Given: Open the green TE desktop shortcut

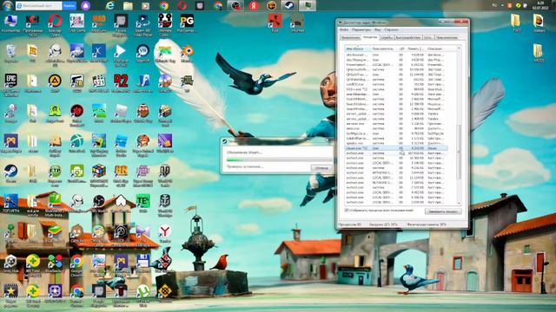Looking at the screenshot, I should pyautogui.click(x=142, y=204).
